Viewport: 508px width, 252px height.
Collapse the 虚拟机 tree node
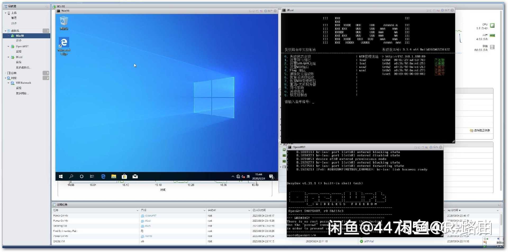tap(6, 31)
